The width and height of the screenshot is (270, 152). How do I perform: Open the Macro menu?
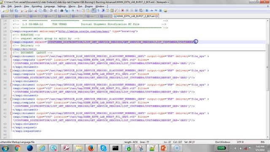[x=72, y=6]
